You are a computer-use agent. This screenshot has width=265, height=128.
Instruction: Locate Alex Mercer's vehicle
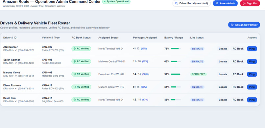[223, 48]
